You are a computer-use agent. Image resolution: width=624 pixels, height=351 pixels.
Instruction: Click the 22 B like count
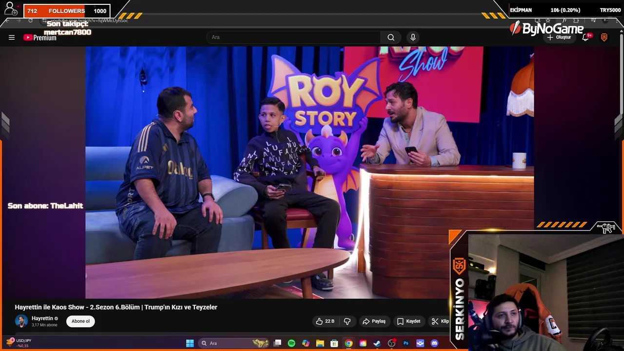click(330, 321)
